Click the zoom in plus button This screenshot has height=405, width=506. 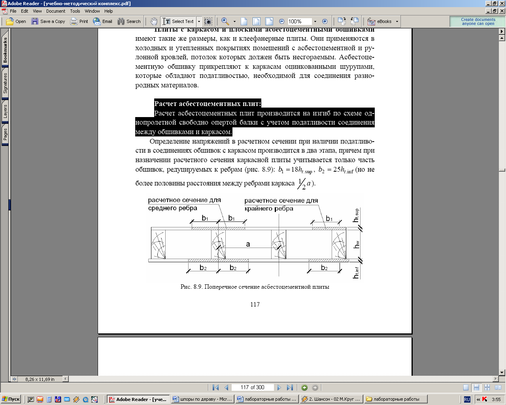325,21
